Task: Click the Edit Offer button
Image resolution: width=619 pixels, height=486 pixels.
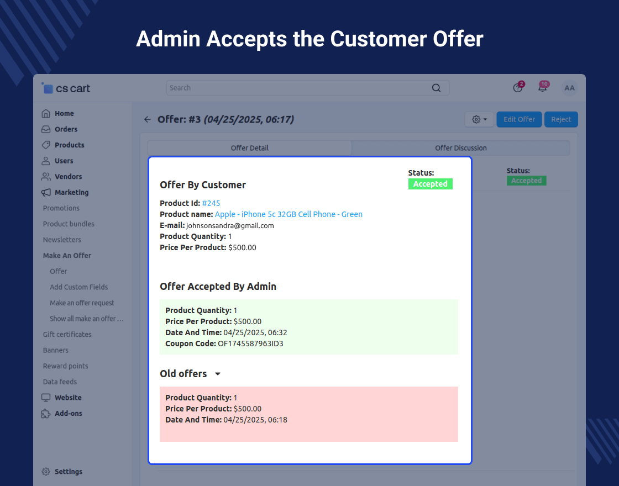Action: (x=519, y=119)
